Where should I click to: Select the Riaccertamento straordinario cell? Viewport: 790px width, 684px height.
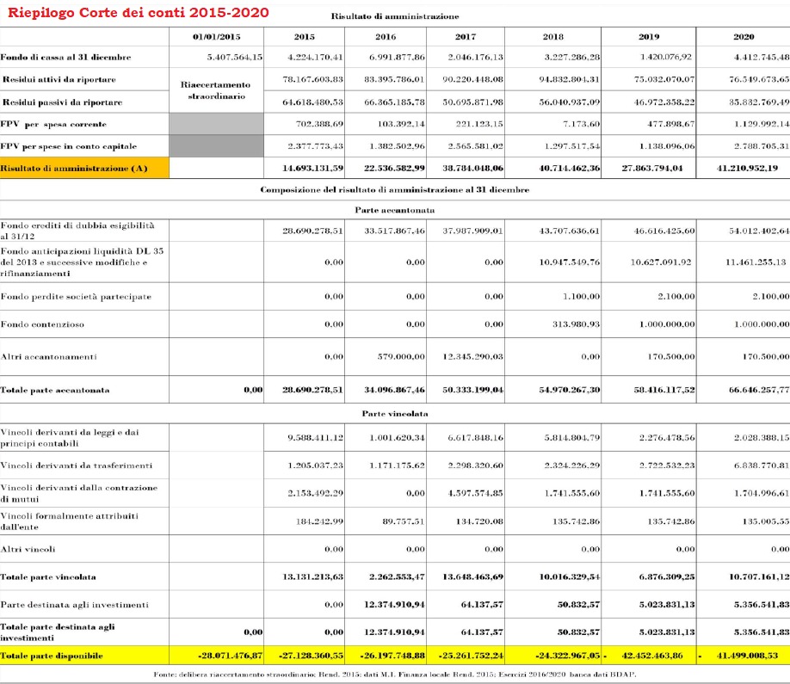click(216, 90)
